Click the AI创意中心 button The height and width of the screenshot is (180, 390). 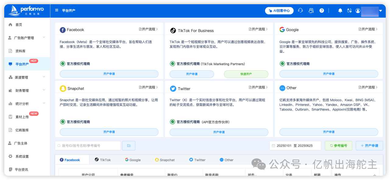279,11
